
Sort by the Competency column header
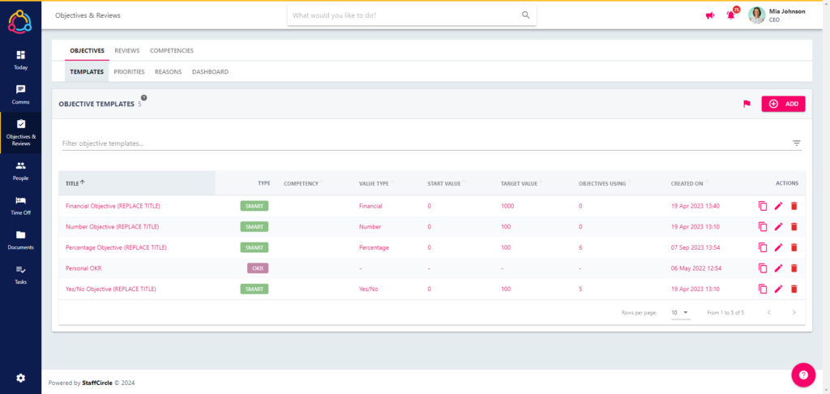click(x=302, y=183)
